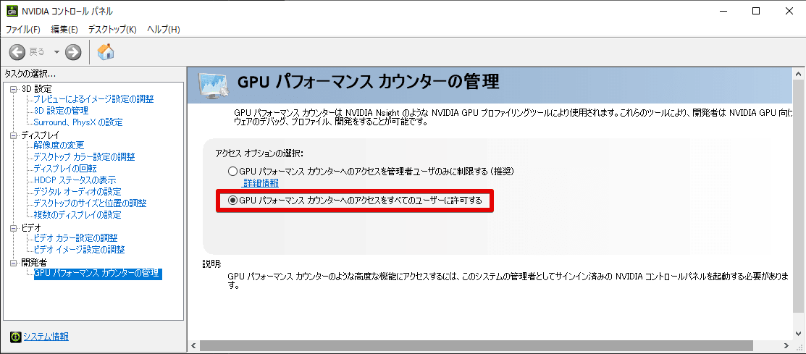Click the Forward arrow toolbar button
The height and width of the screenshot is (354, 806).
pos(74,51)
